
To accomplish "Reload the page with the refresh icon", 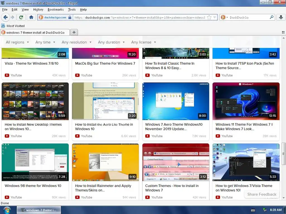I will (x=21, y=17).
